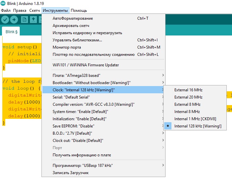Expand the Программатор USBasp submenu
Screen dimensions: 232x180
click(x=103, y=165)
